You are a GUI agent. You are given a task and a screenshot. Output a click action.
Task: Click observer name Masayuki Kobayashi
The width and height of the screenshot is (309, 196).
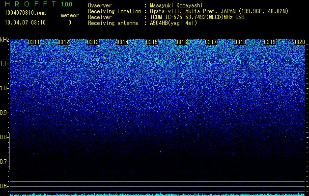coord(176,5)
